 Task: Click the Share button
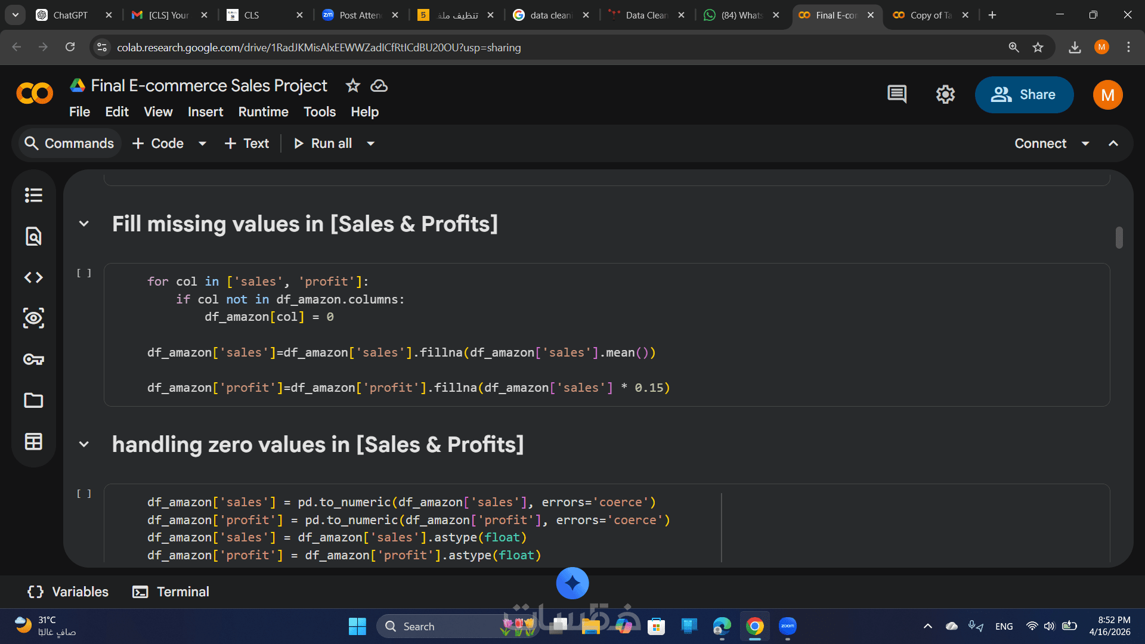1024,95
